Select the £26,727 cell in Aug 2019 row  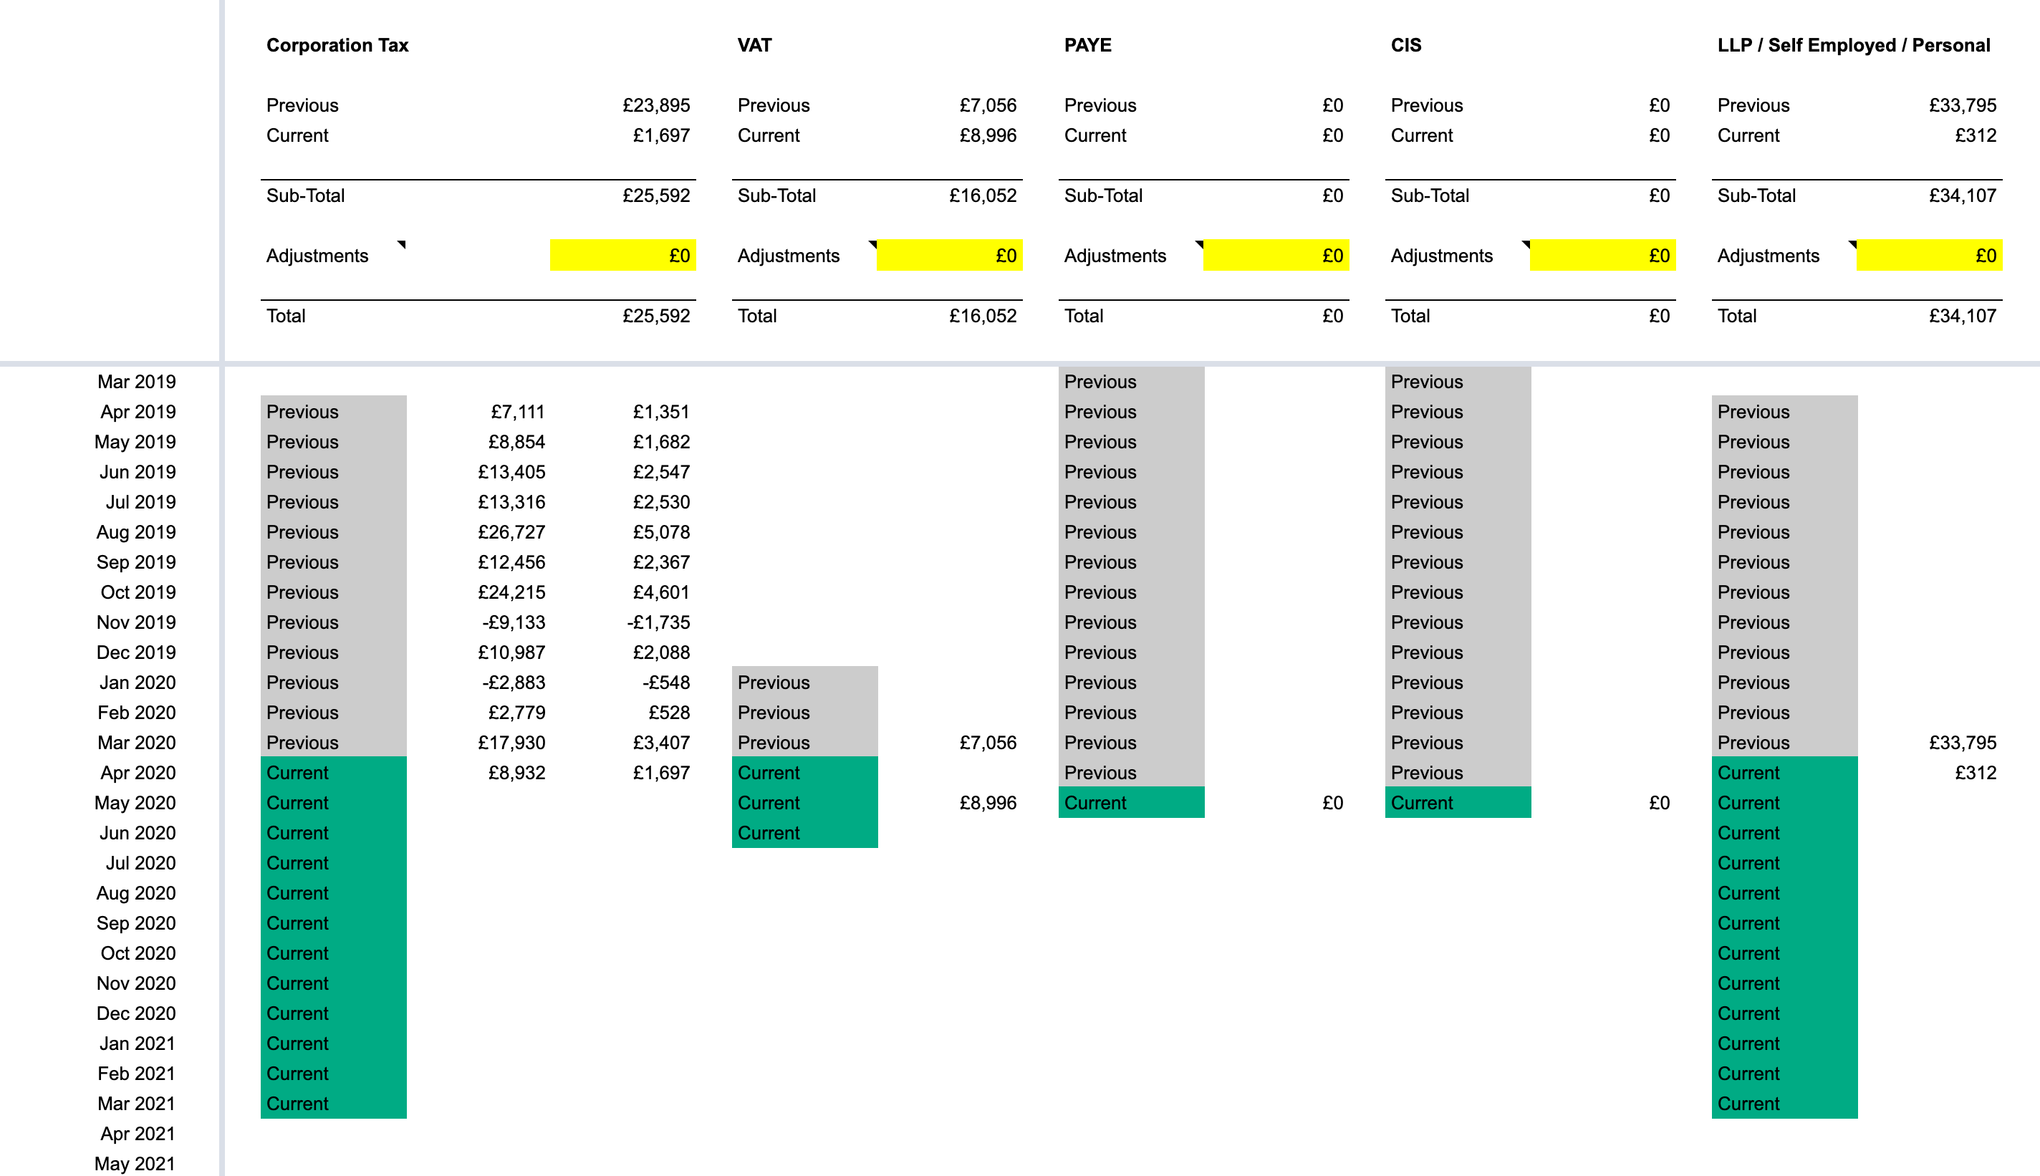pos(511,532)
